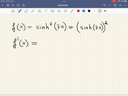
Task: Tap the screen recording indicator
Action: [x=114, y=1]
